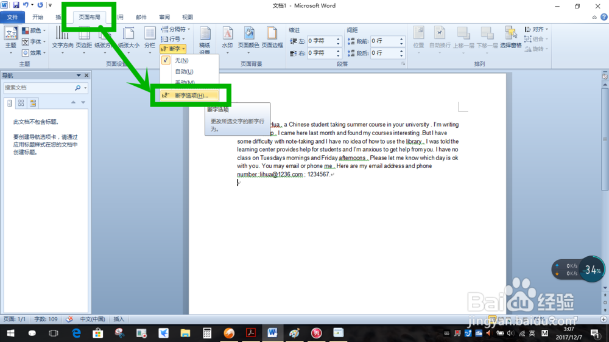Close the Navigation (导航) pane

86,75
